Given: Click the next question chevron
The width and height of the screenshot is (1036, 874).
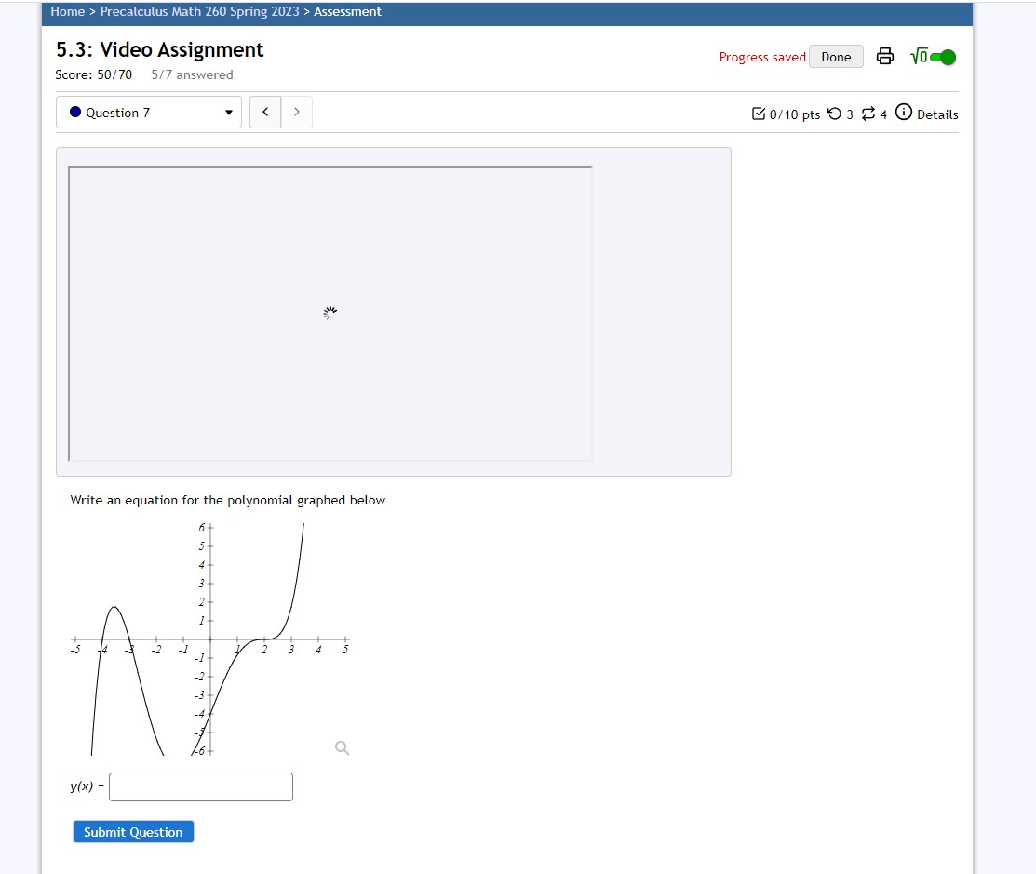Looking at the screenshot, I should (x=296, y=112).
